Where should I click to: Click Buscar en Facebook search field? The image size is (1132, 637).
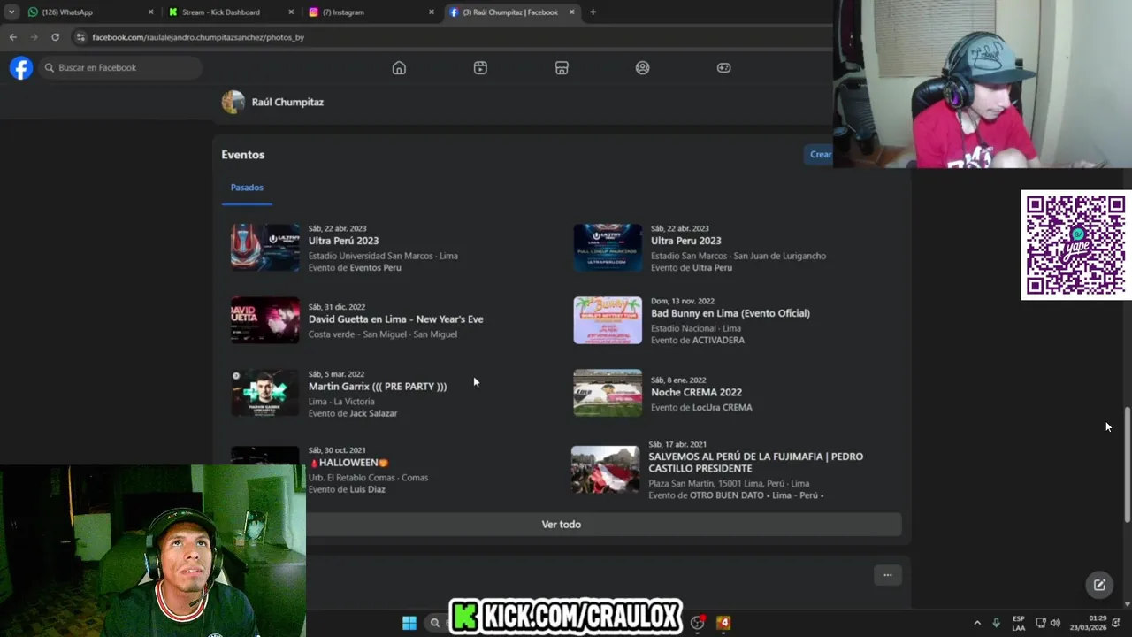pos(119,68)
